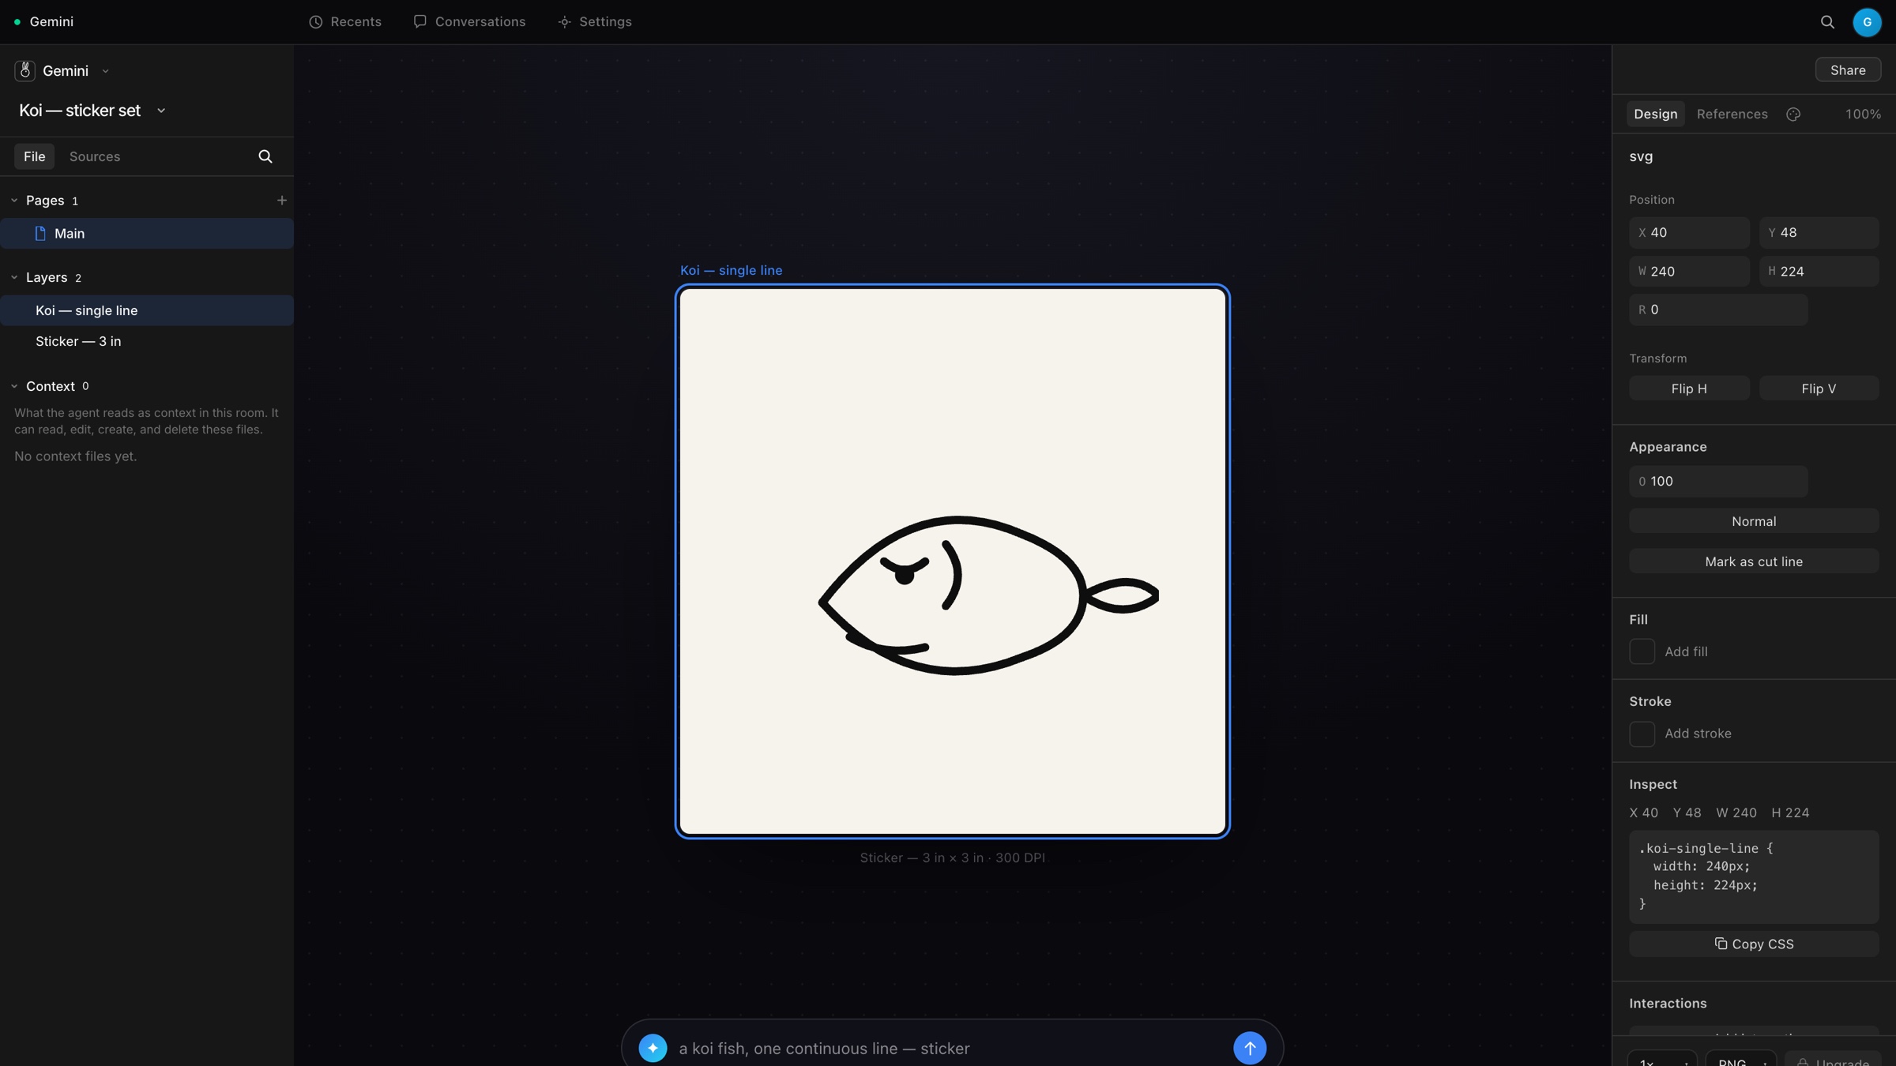Click the Y position field
This screenshot has width=1896, height=1066.
coord(1819,233)
